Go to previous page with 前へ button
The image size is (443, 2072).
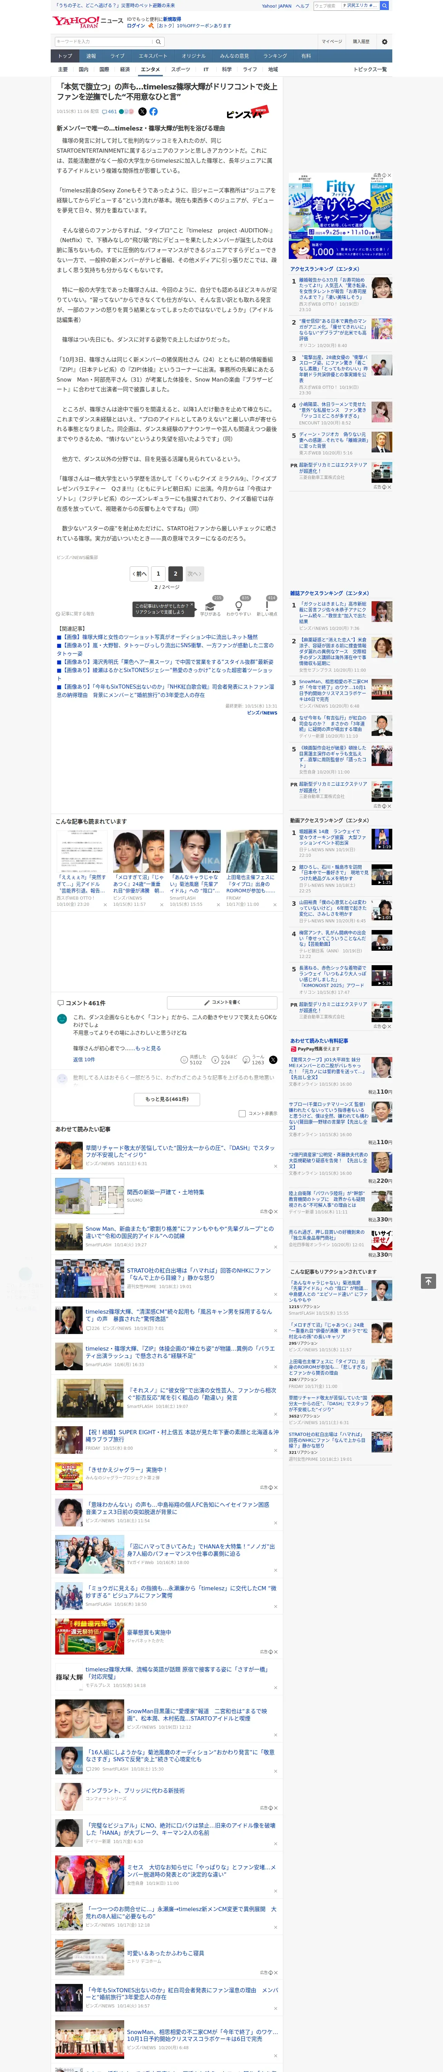pyautogui.click(x=139, y=574)
